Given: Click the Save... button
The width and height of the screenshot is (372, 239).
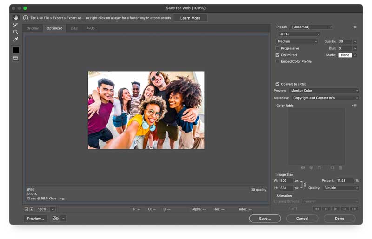Looking at the screenshot, I should tap(265, 219).
